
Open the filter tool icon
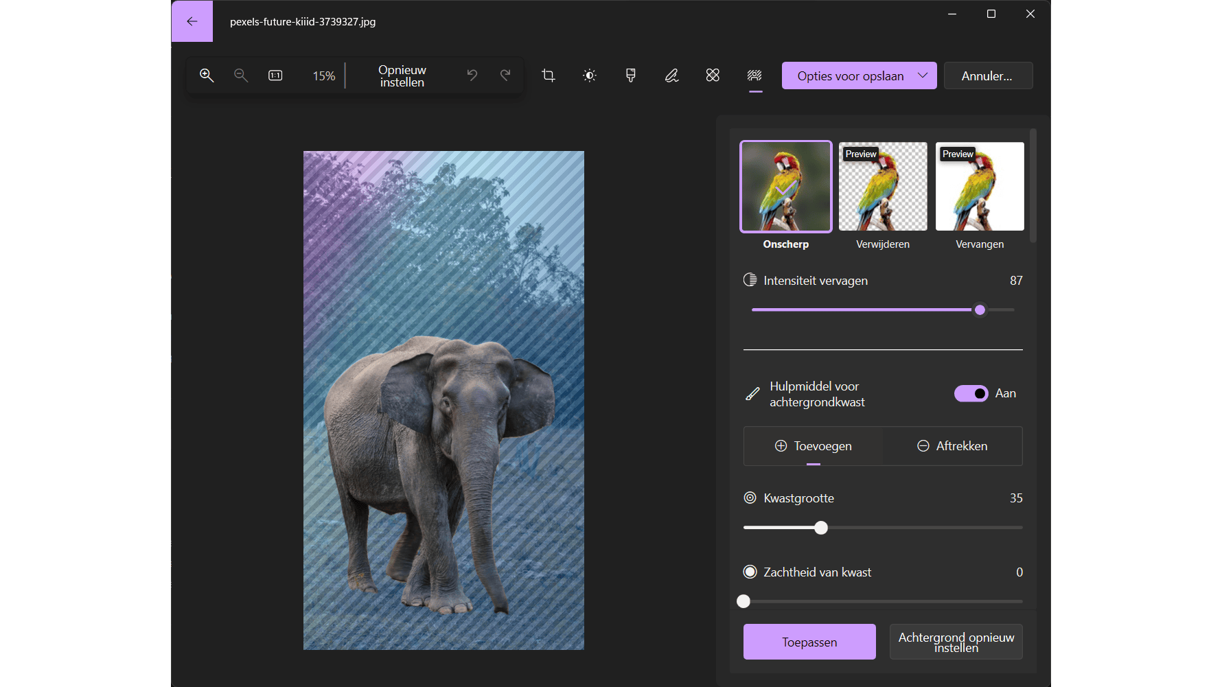(631, 75)
